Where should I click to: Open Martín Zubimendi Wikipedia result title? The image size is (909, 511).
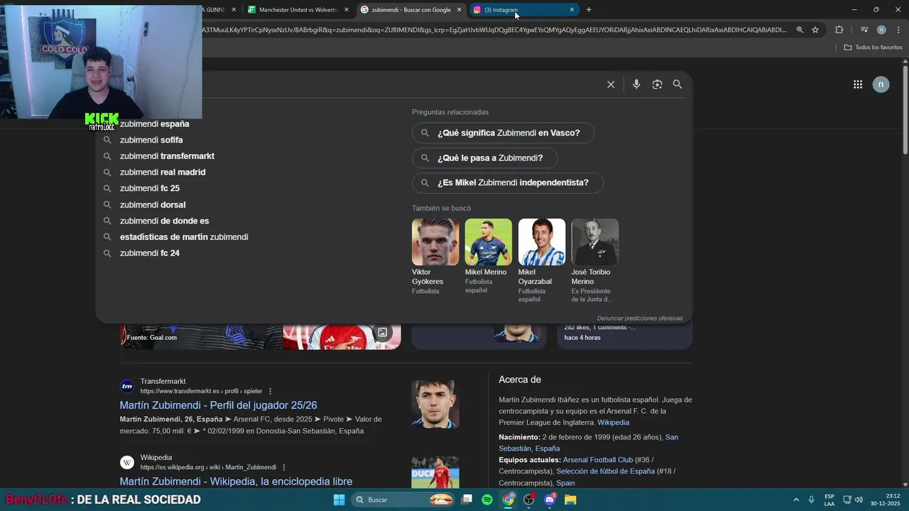coord(236,481)
